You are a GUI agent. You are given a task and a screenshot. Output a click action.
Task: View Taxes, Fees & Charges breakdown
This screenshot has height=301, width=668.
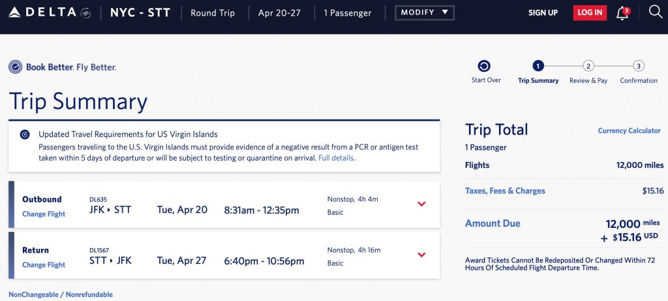[505, 191]
